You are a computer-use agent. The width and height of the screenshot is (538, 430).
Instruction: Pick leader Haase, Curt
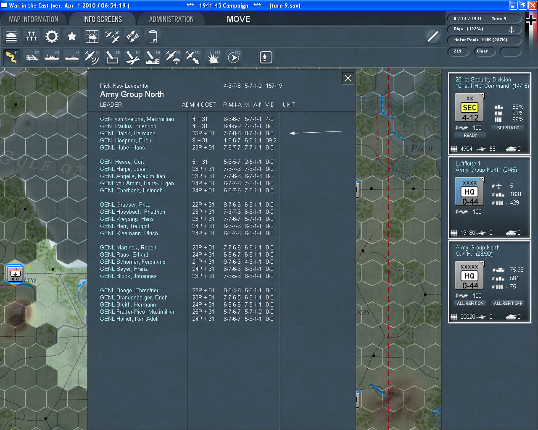pyautogui.click(x=122, y=162)
